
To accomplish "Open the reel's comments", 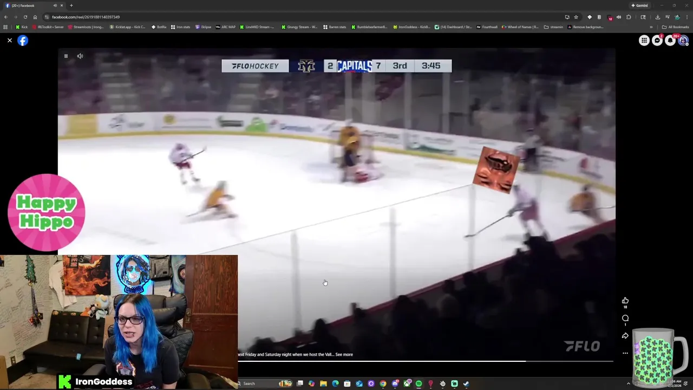I will tap(625, 318).
